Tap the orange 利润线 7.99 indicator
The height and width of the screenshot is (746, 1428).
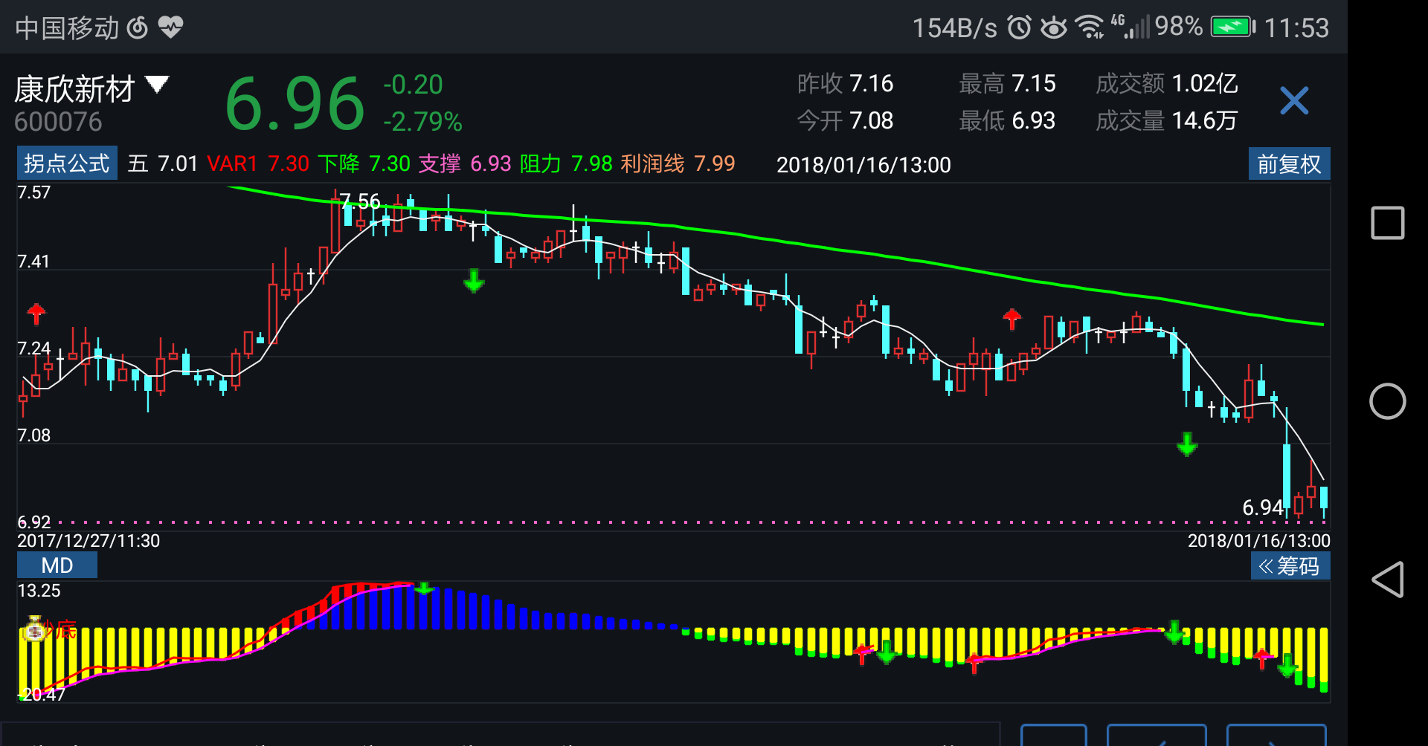pos(678,163)
